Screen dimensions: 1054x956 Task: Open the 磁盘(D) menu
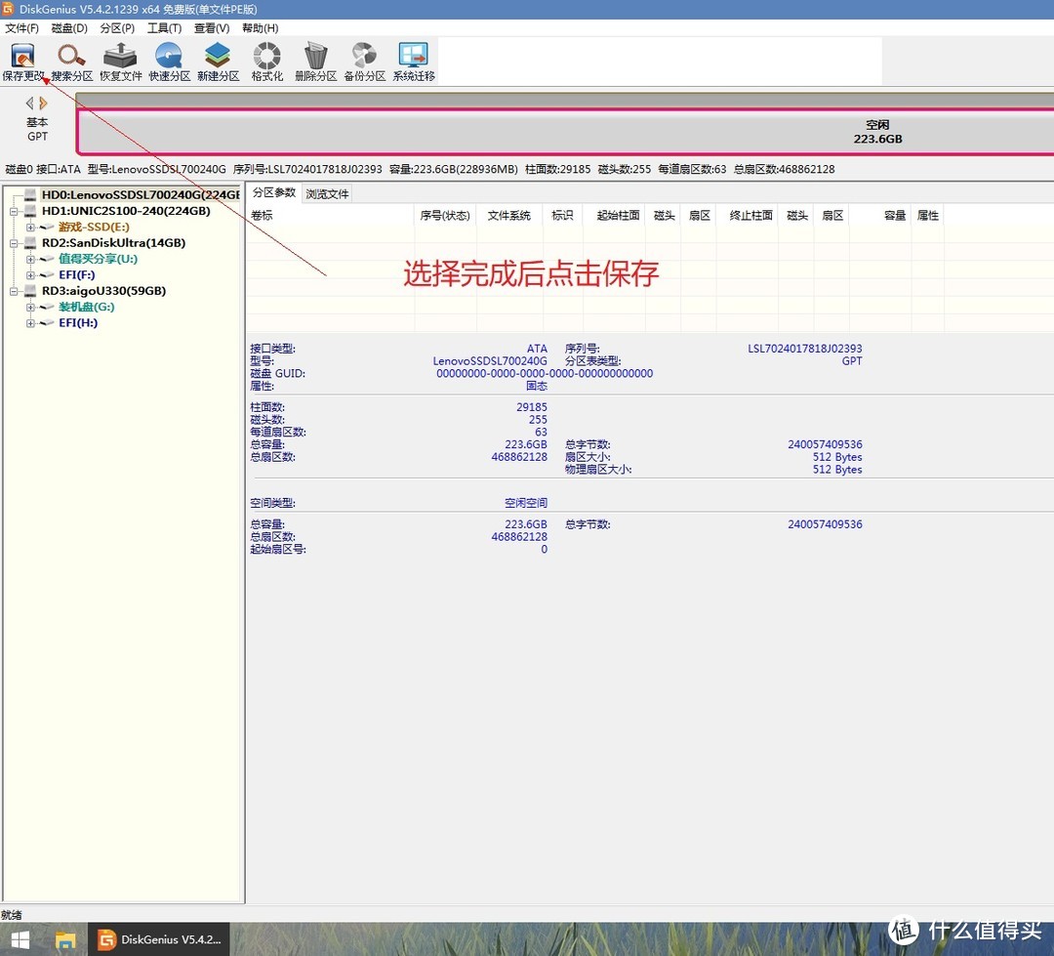click(x=68, y=28)
